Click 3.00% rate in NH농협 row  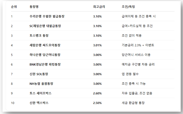[x=97, y=84]
